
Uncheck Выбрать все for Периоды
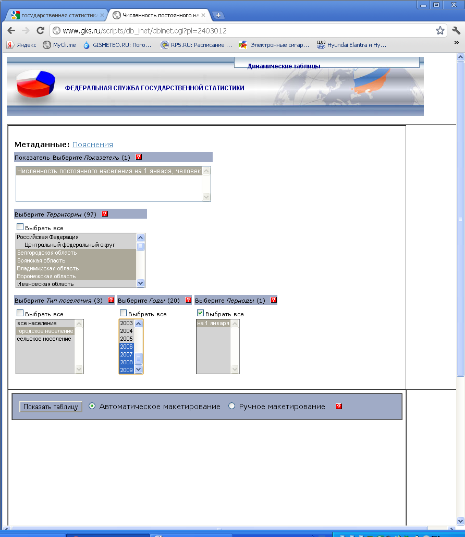point(201,313)
